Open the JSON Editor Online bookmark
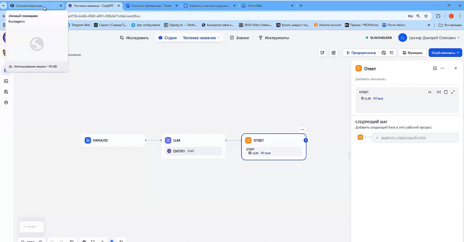Viewport: 464px width, 242px height. [256, 25]
